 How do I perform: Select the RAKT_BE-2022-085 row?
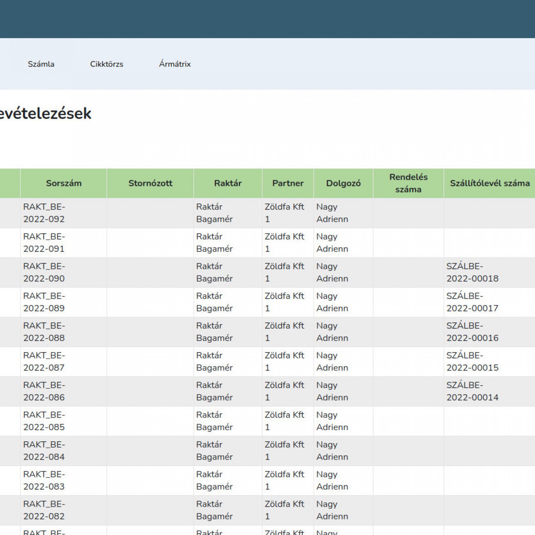coord(44,421)
